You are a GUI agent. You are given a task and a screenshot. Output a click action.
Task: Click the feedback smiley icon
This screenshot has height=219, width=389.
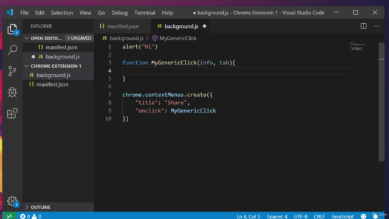tap(363, 217)
